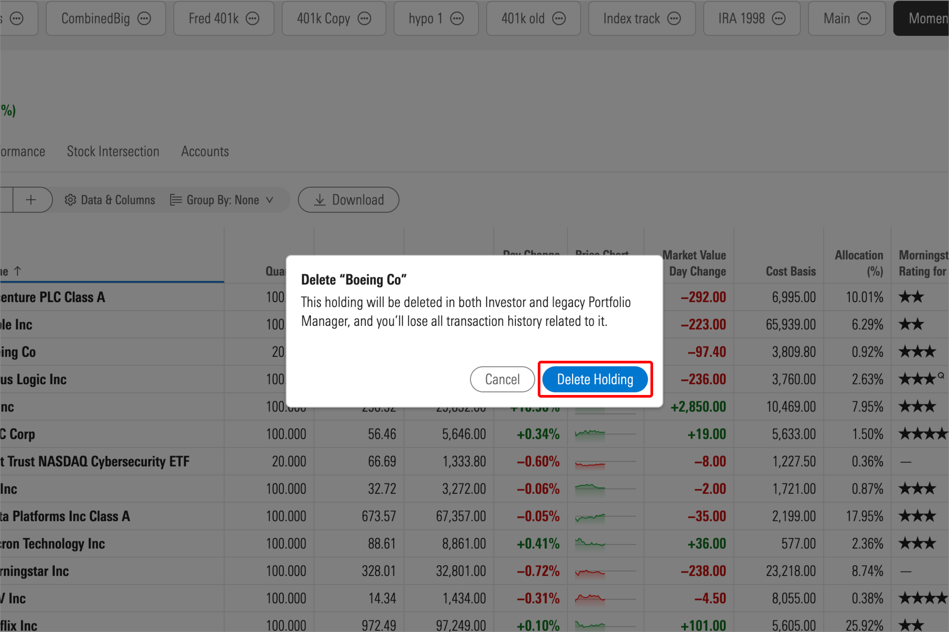The image size is (949, 632).
Task: Open the Platforms Inc Class A holding
Action: click(65, 516)
